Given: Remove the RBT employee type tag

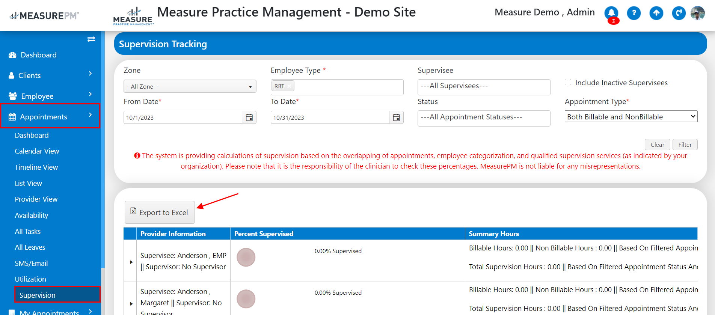Looking at the screenshot, I should point(289,86).
